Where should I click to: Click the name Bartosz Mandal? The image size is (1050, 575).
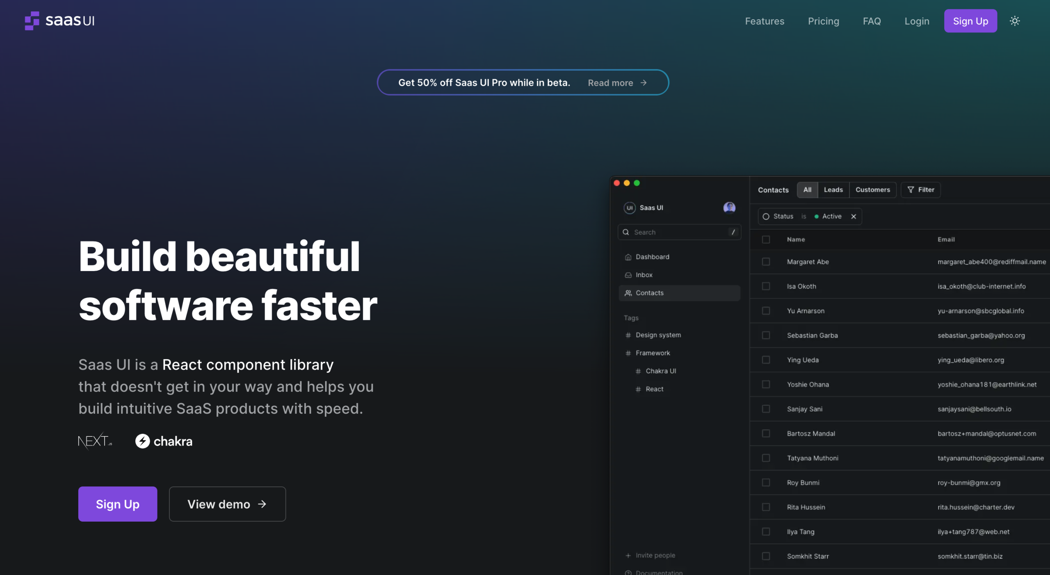[811, 434]
